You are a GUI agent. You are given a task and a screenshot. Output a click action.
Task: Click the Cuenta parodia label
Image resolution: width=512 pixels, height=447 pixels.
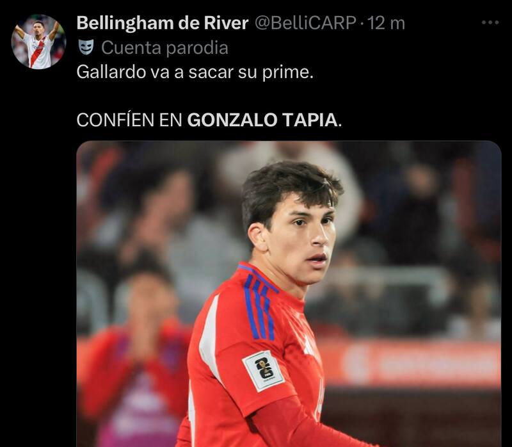pyautogui.click(x=164, y=48)
